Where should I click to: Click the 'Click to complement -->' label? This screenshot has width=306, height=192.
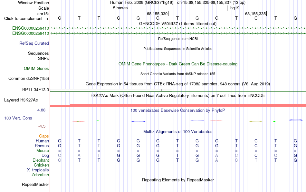[x=26, y=19]
